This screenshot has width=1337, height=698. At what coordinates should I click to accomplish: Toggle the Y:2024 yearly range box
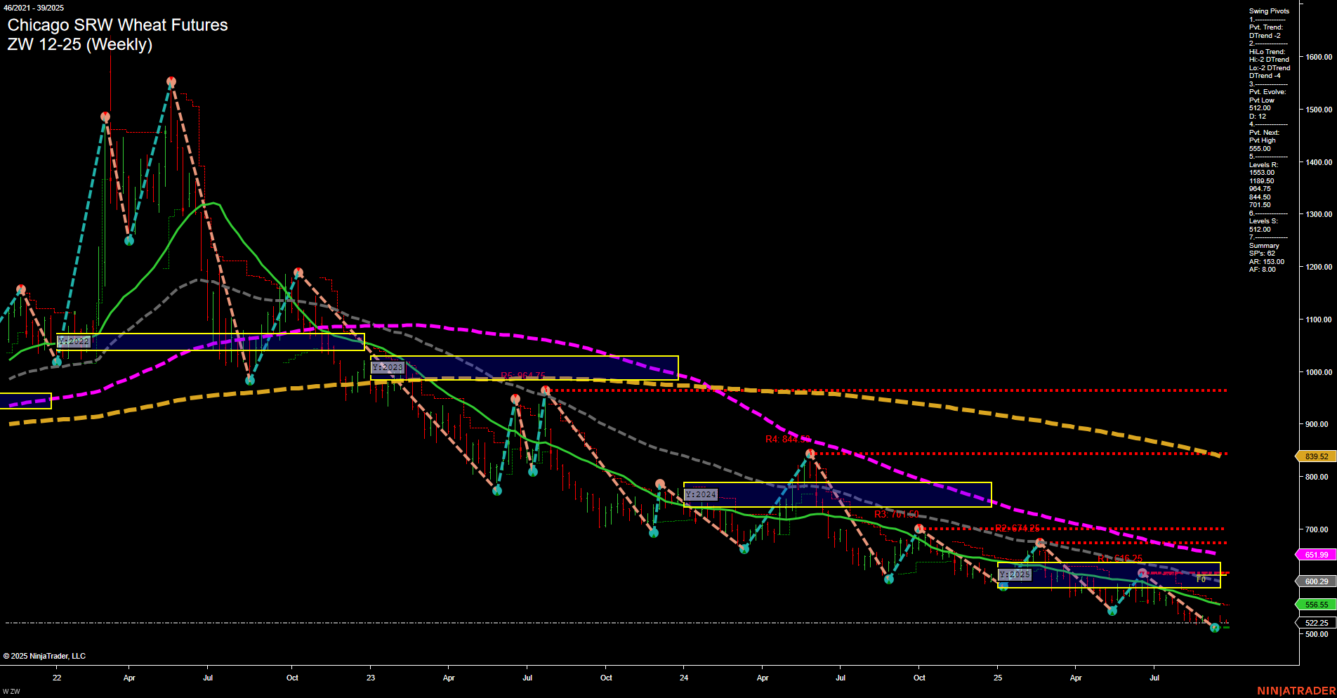tap(699, 494)
